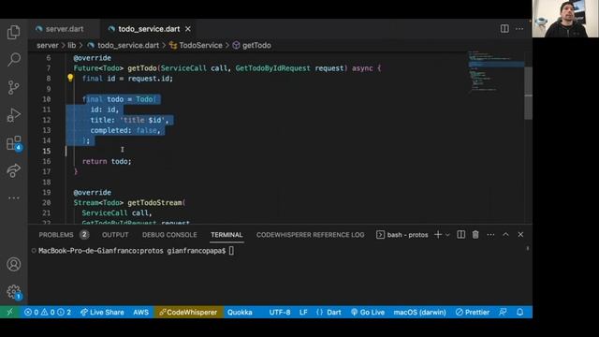Open feedback icon in status bar
The height and width of the screenshot is (337, 599).
point(504,312)
